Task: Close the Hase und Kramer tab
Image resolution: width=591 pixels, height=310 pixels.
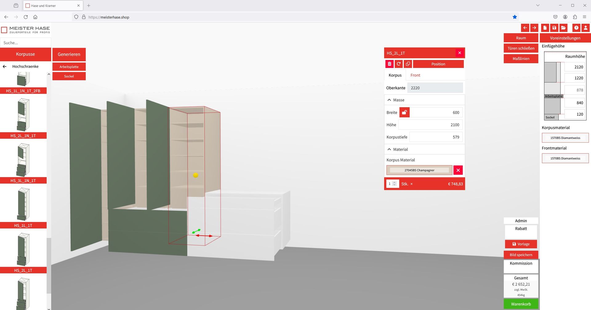Action: (x=78, y=6)
